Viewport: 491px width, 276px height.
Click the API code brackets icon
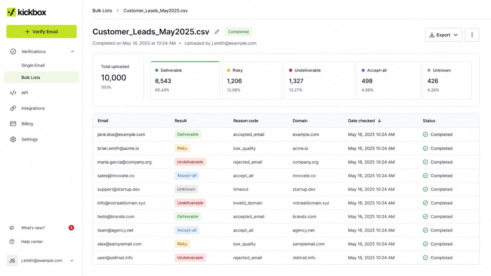[x=13, y=93]
